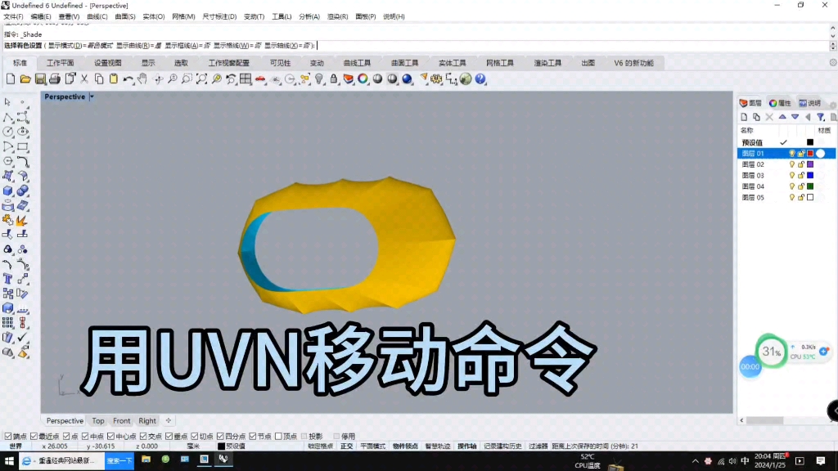Click the light bulb Hide objects icon
838x471 pixels.
coord(319,79)
